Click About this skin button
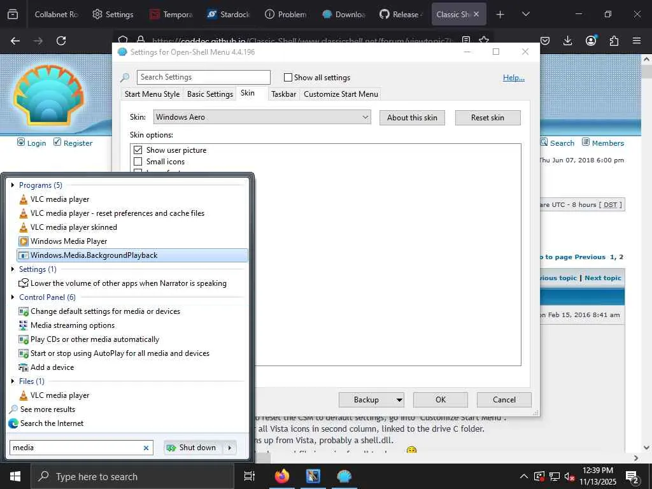Image resolution: width=652 pixels, height=489 pixels. coord(412,118)
